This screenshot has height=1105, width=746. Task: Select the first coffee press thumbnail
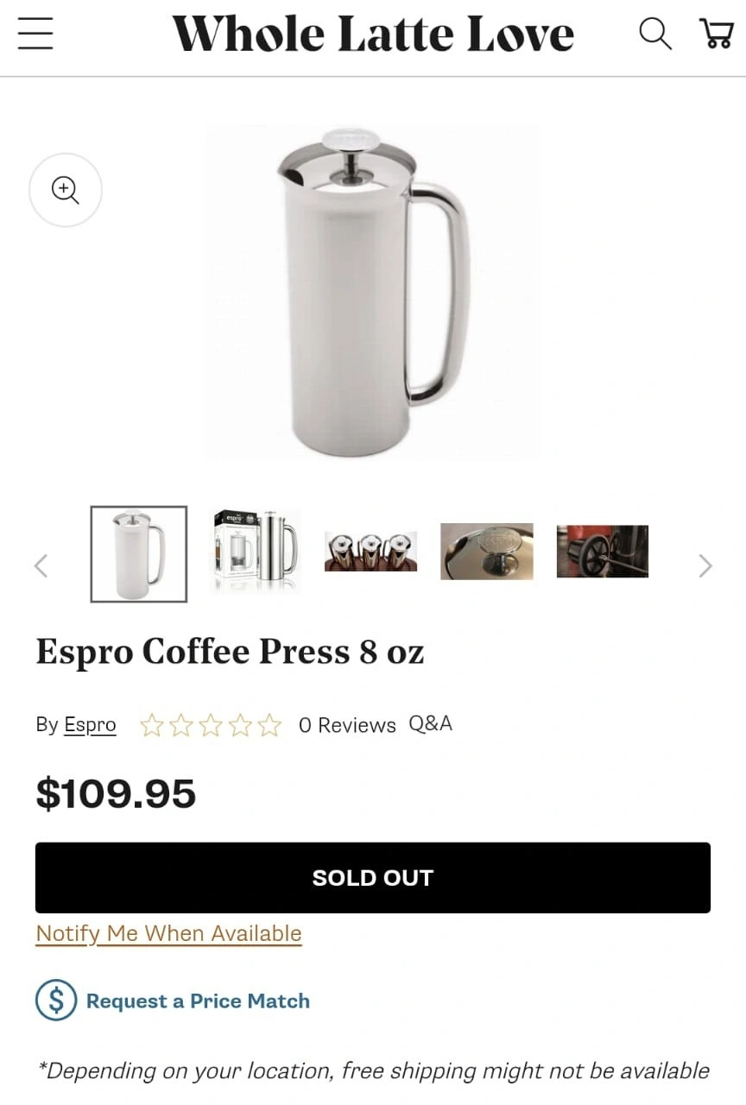[x=139, y=553]
